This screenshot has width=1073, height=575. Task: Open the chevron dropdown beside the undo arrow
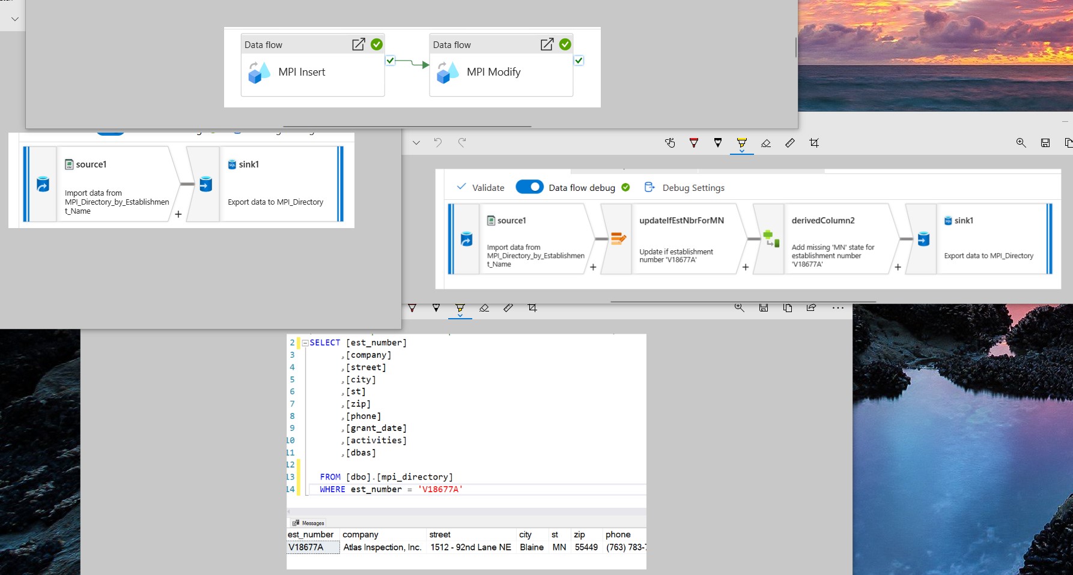tap(416, 143)
